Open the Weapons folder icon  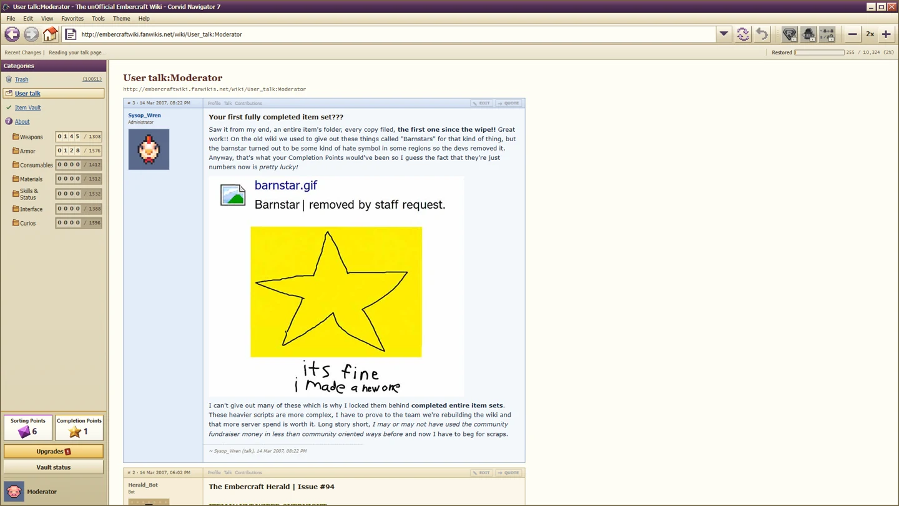tap(16, 136)
